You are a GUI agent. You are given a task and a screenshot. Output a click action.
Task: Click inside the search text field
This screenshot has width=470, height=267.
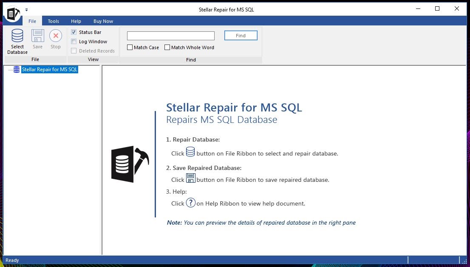170,35
